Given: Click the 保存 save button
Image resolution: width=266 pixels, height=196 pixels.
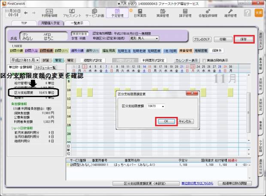Looking at the screenshot, I should point(243,39).
